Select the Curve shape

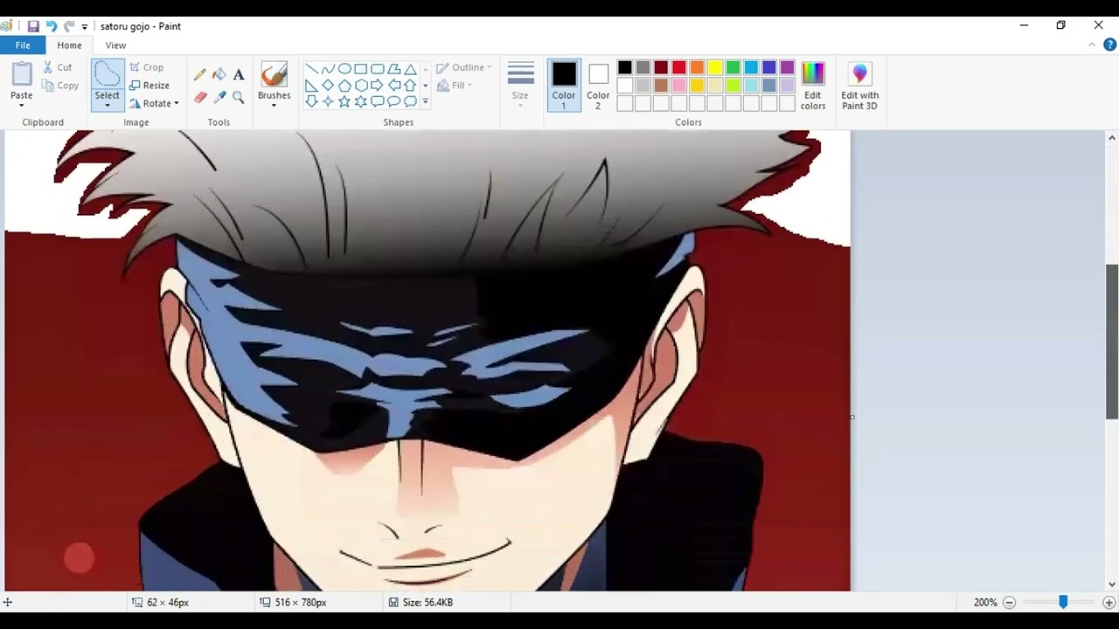[x=328, y=69]
